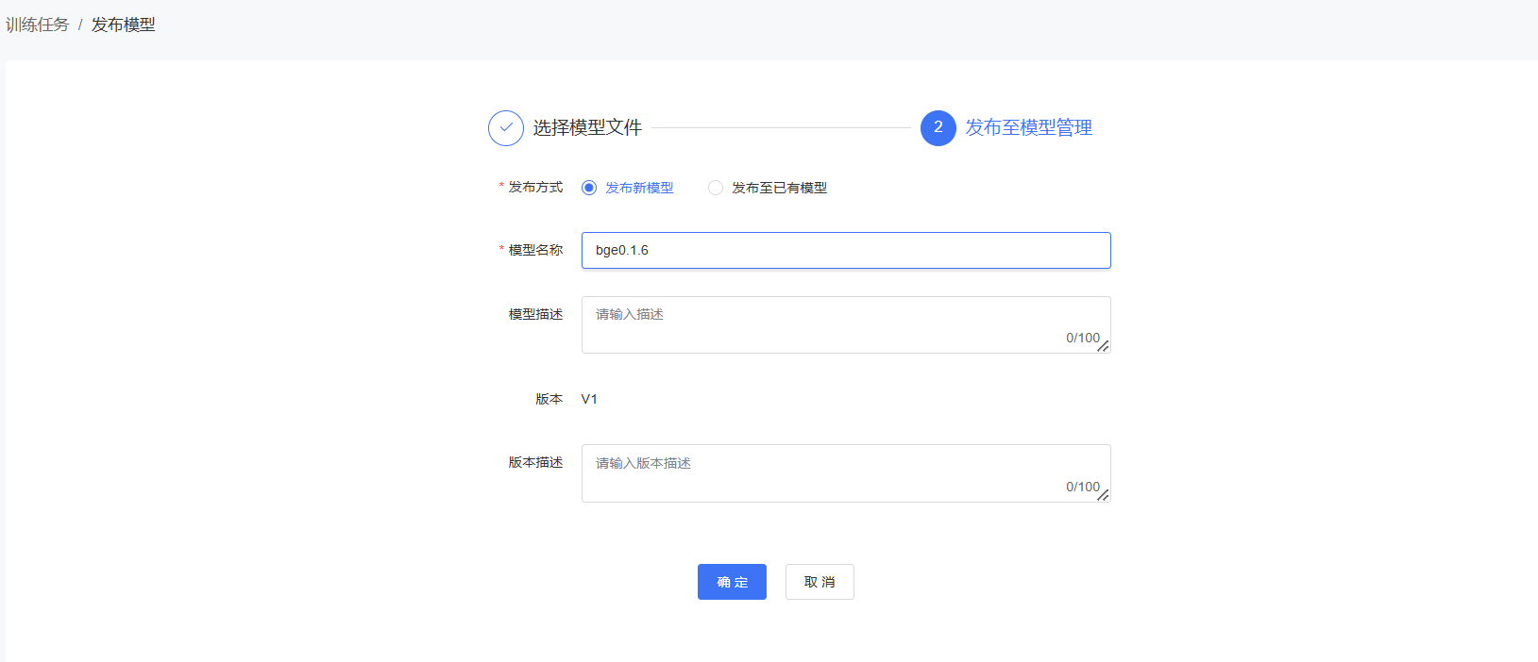1538x662 pixels.
Task: Click the V1 version value text
Action: (589, 400)
